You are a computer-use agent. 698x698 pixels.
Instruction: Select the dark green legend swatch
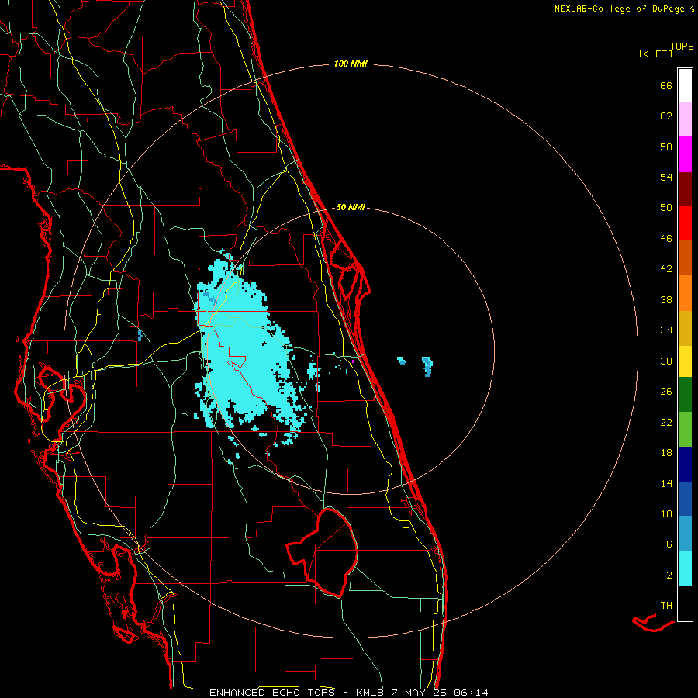685,395
